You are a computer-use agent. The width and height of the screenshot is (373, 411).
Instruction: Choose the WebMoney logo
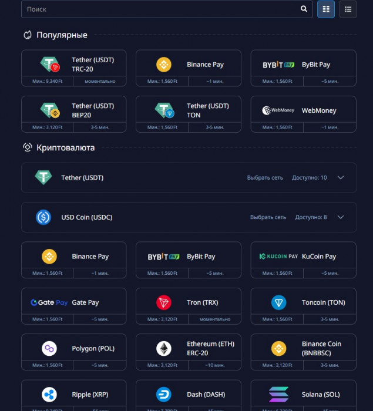pyautogui.click(x=278, y=110)
